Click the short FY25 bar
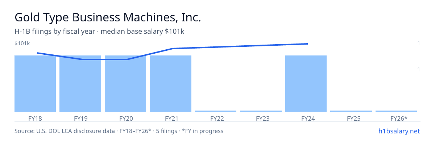435x145 pixels. (351, 111)
